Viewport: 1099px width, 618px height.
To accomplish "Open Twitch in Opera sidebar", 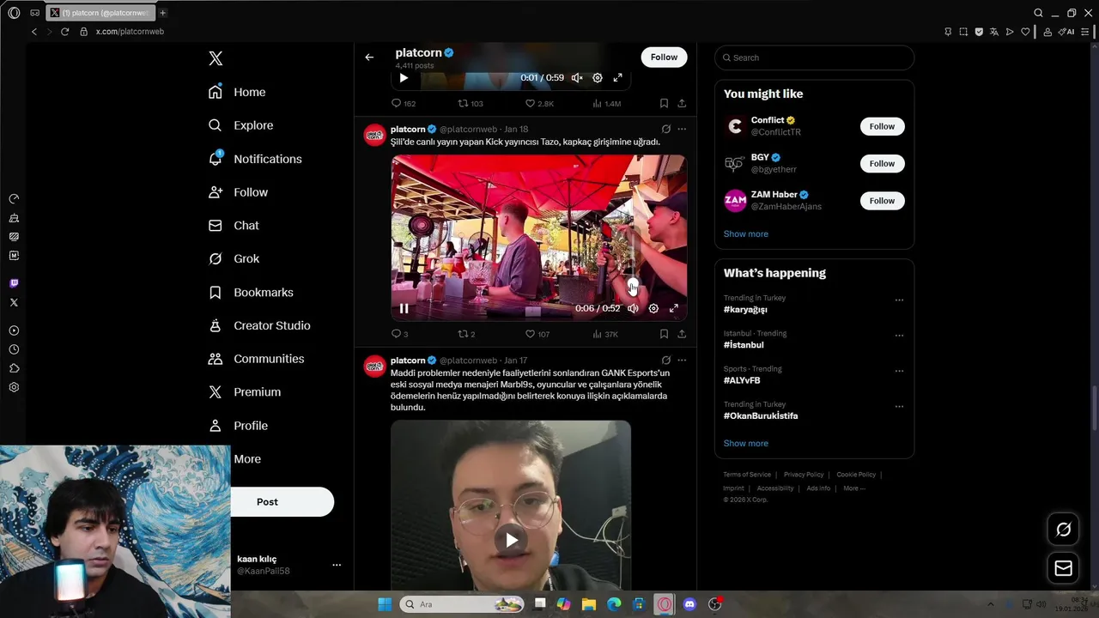I will tap(14, 283).
